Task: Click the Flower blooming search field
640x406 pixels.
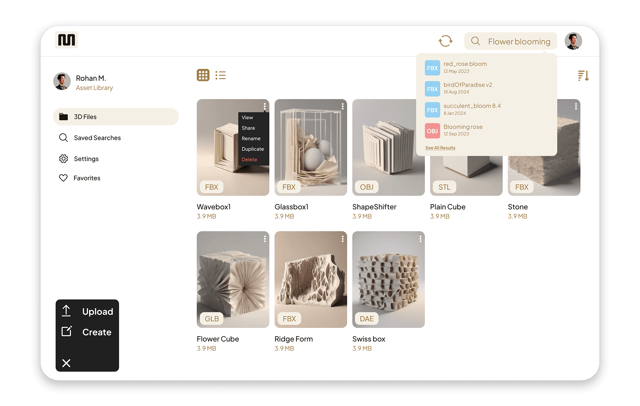Action: pos(519,41)
